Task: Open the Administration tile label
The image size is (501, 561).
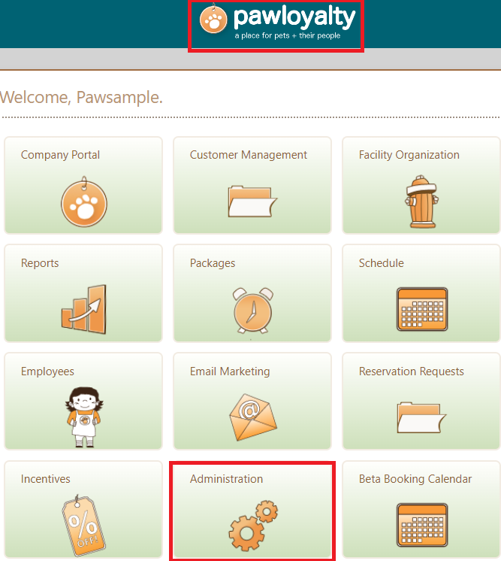Action: pyautogui.click(x=227, y=479)
